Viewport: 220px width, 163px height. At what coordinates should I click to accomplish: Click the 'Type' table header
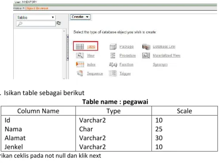click(114, 111)
